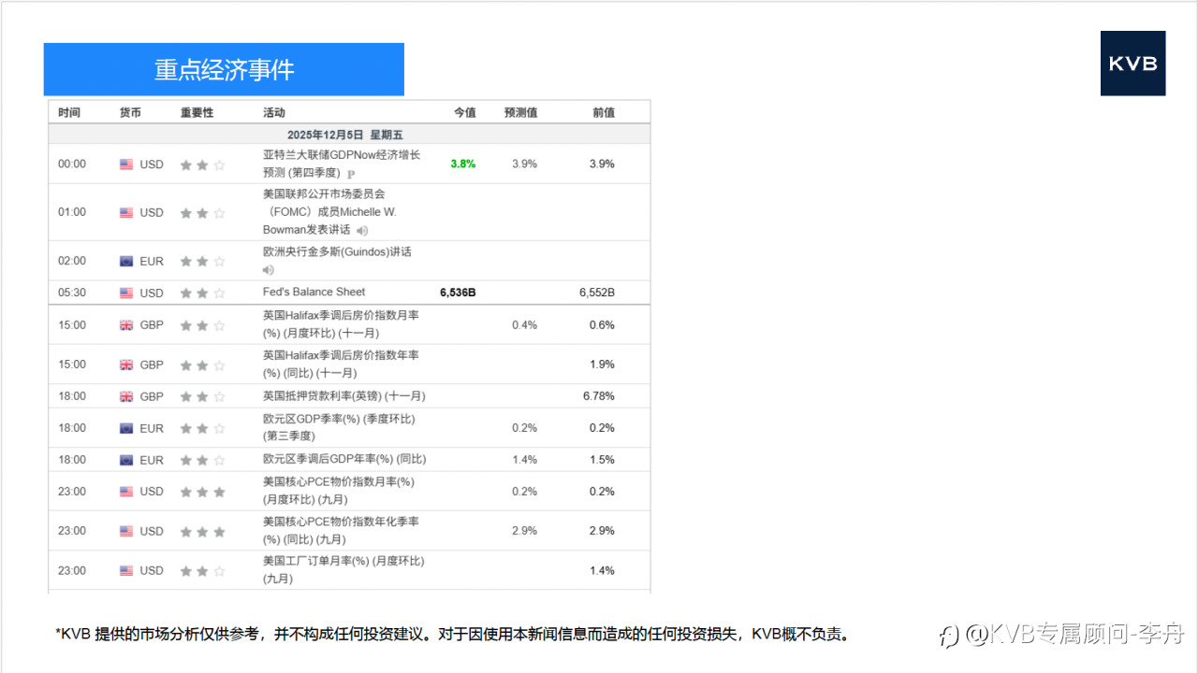Open the US factory orders monthly event

pyautogui.click(x=343, y=569)
